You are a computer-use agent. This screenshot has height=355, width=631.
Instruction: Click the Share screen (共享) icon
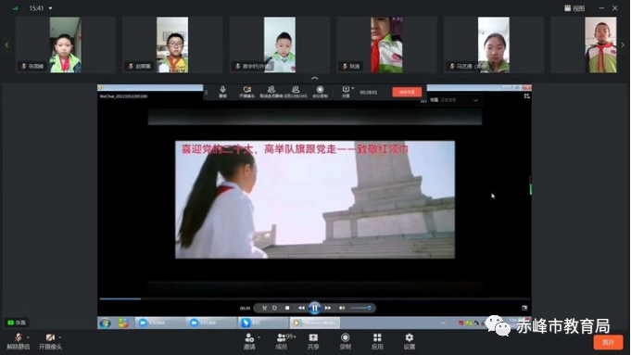coord(313,341)
